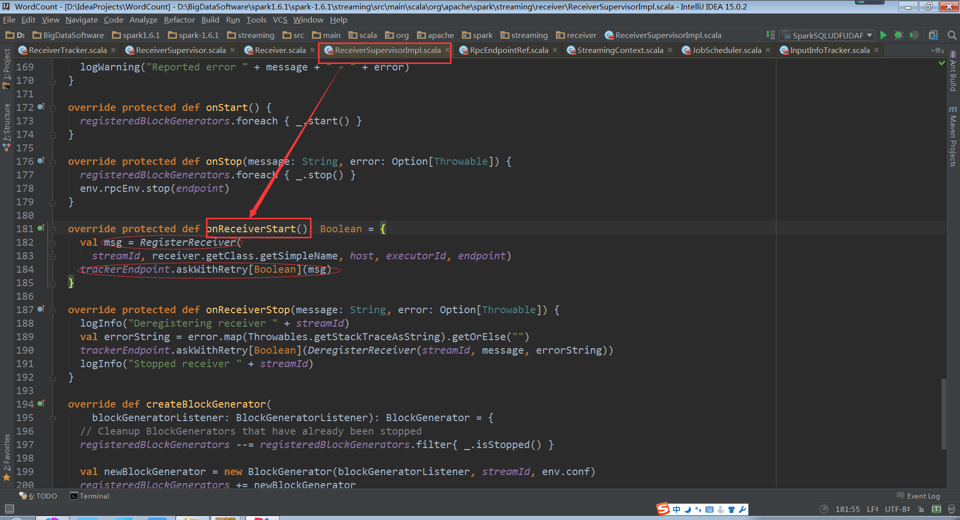Click the ReceiverSupervisorImpl.scala breadcrumb item
This screenshot has width=960, height=520.
click(663, 35)
